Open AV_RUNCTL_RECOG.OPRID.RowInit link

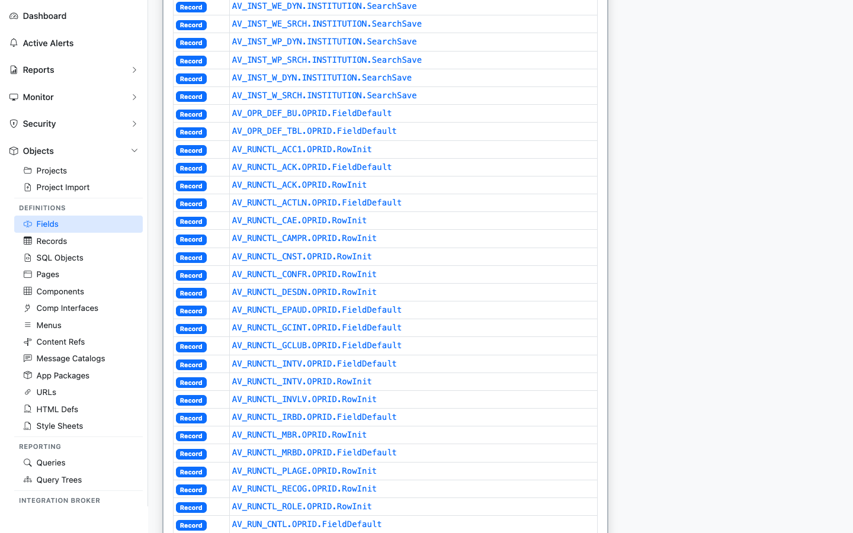(304, 489)
